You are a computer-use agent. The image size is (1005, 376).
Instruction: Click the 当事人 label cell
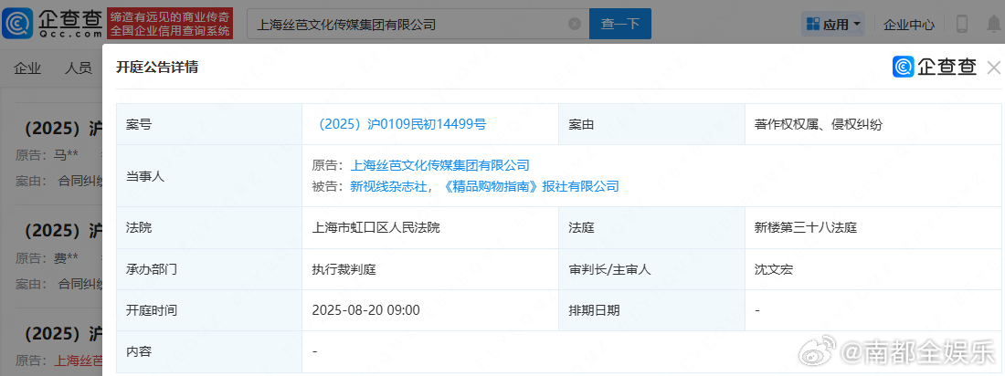(x=209, y=176)
